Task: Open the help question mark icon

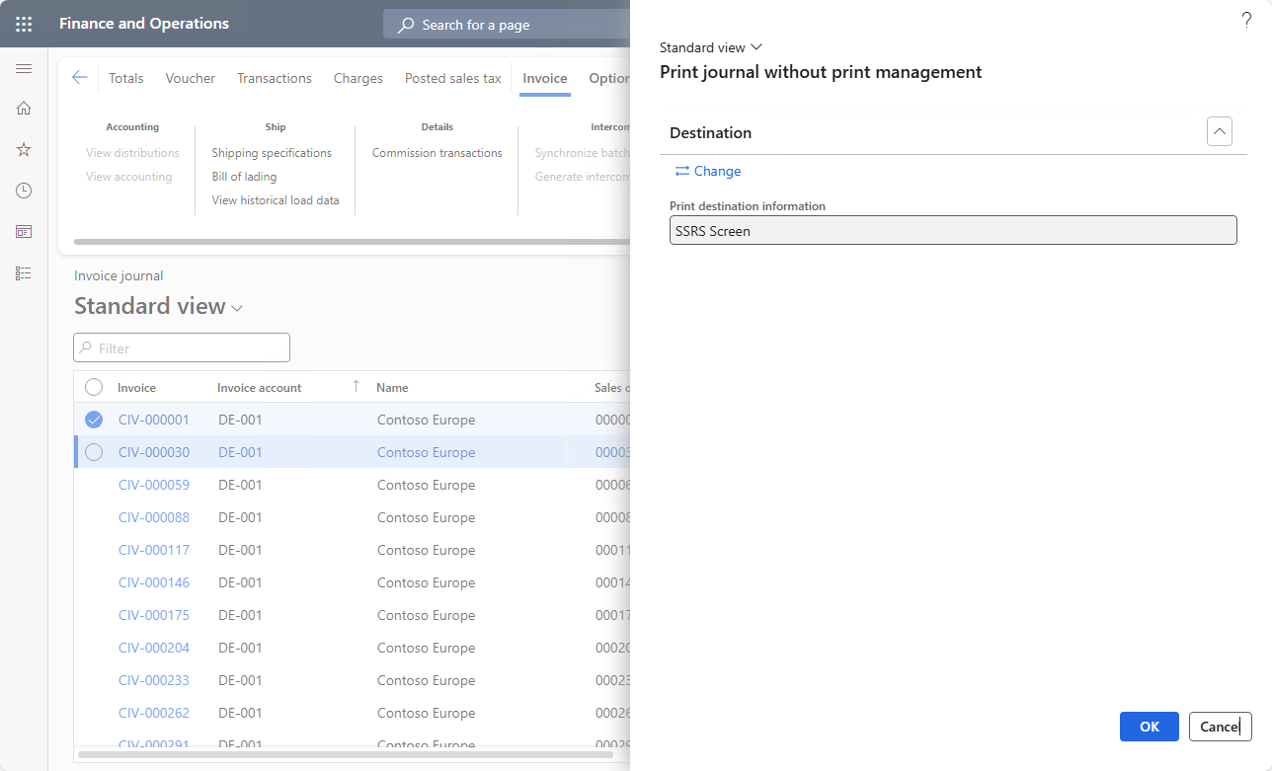Action: [x=1245, y=20]
